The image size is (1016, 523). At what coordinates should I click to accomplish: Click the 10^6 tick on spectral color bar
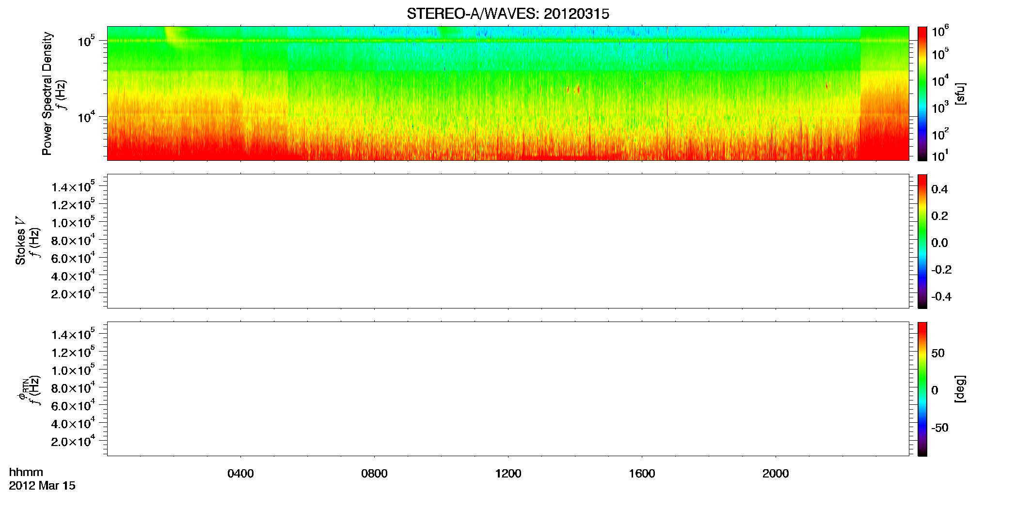[x=939, y=31]
